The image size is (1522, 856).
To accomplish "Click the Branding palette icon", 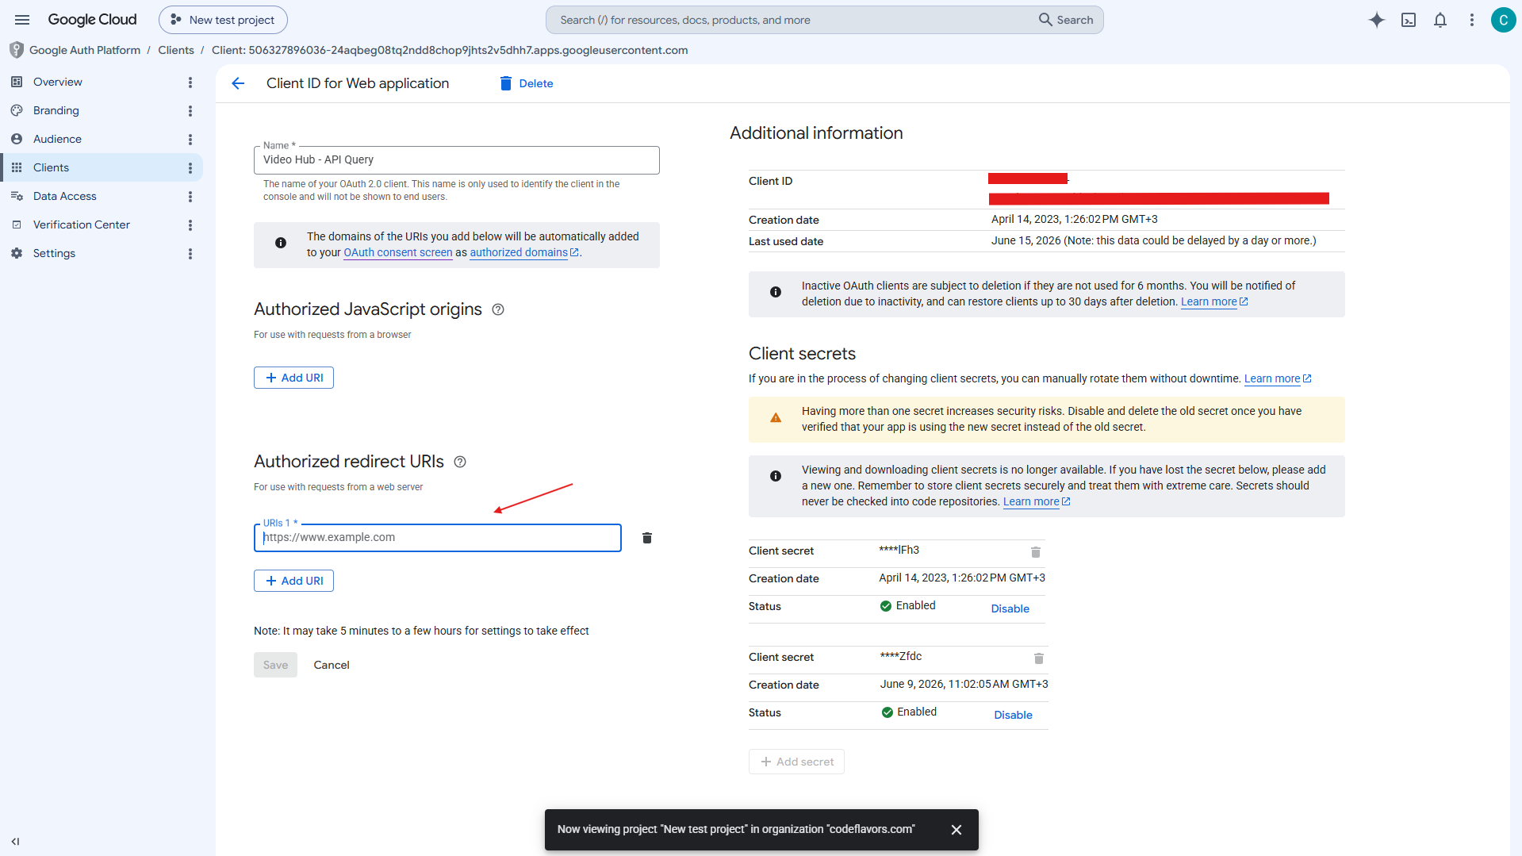I will [17, 110].
